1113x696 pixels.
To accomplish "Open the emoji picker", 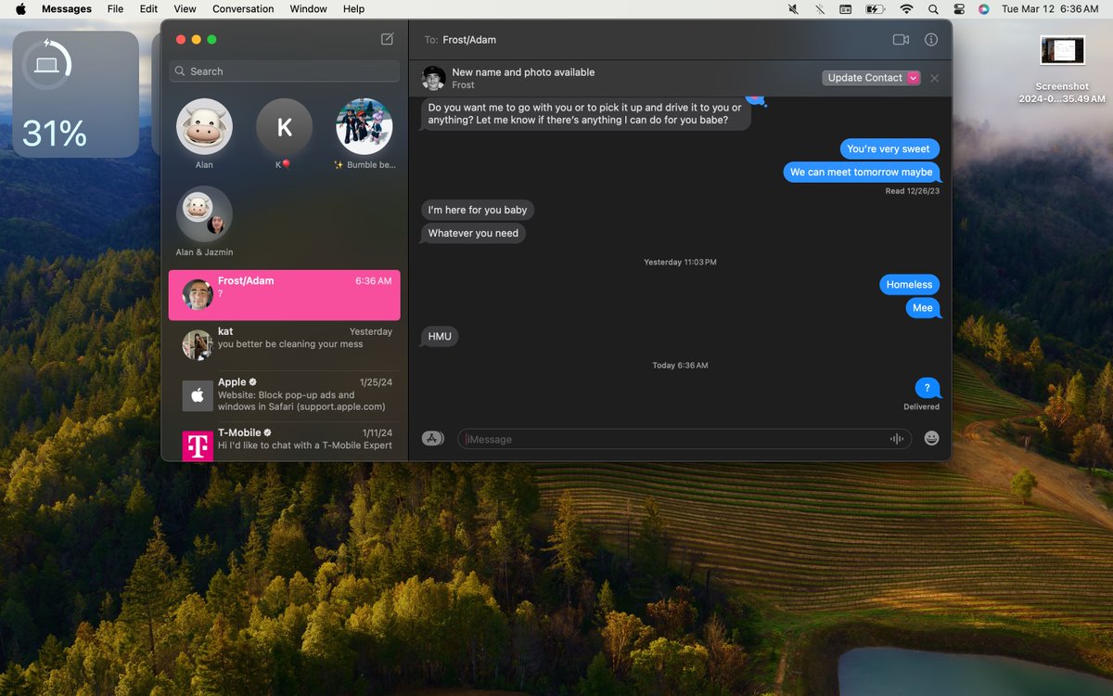I will point(931,438).
